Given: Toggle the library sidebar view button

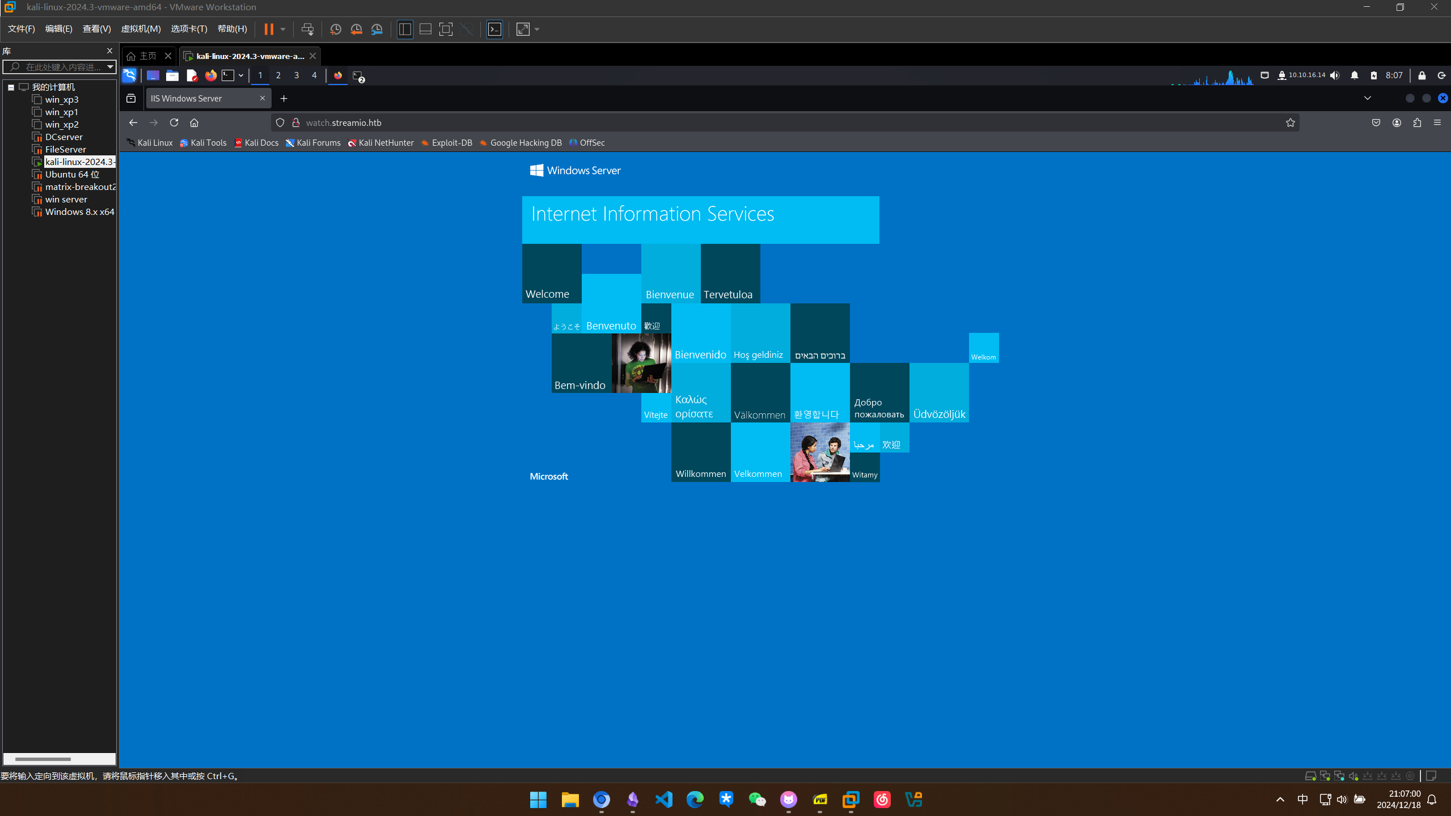Looking at the screenshot, I should coord(404,29).
